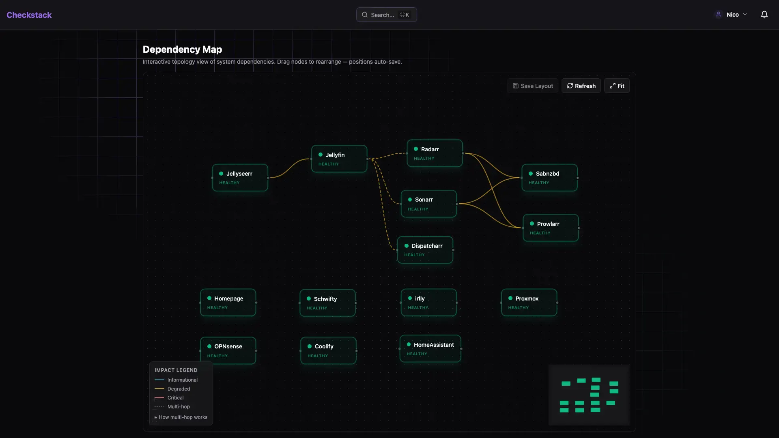The width and height of the screenshot is (779, 438).
Task: Click the OPNsense node
Action: (228, 350)
